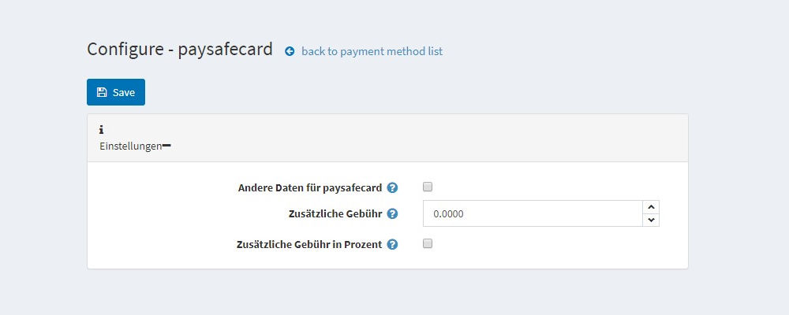Show help for 'Zusätzliche Gebühr in Prozent'
This screenshot has width=789, height=315.
point(392,245)
